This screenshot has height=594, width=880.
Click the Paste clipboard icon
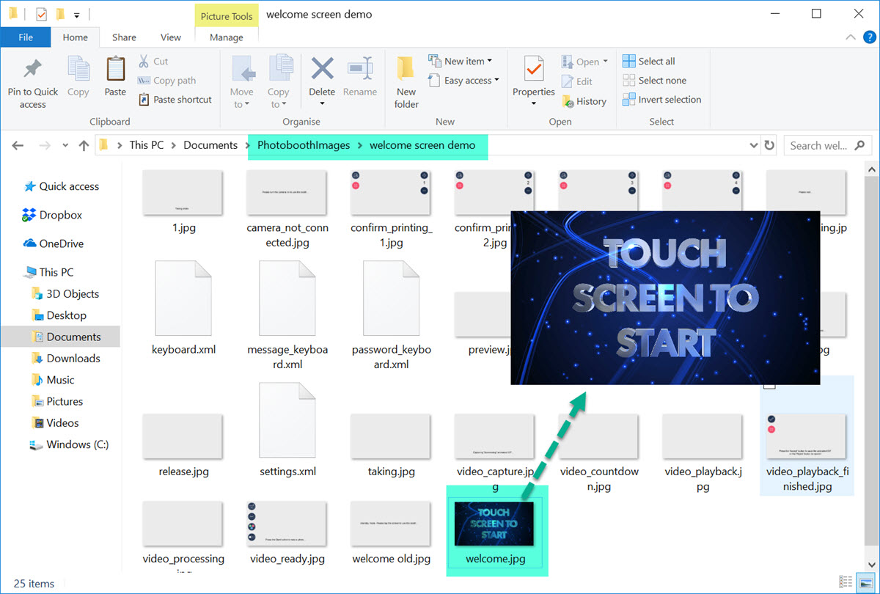click(115, 70)
